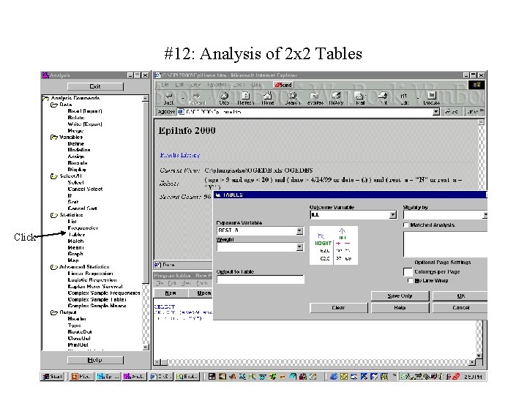Open the Results Library link
This screenshot has height=395, width=527.
click(180, 155)
